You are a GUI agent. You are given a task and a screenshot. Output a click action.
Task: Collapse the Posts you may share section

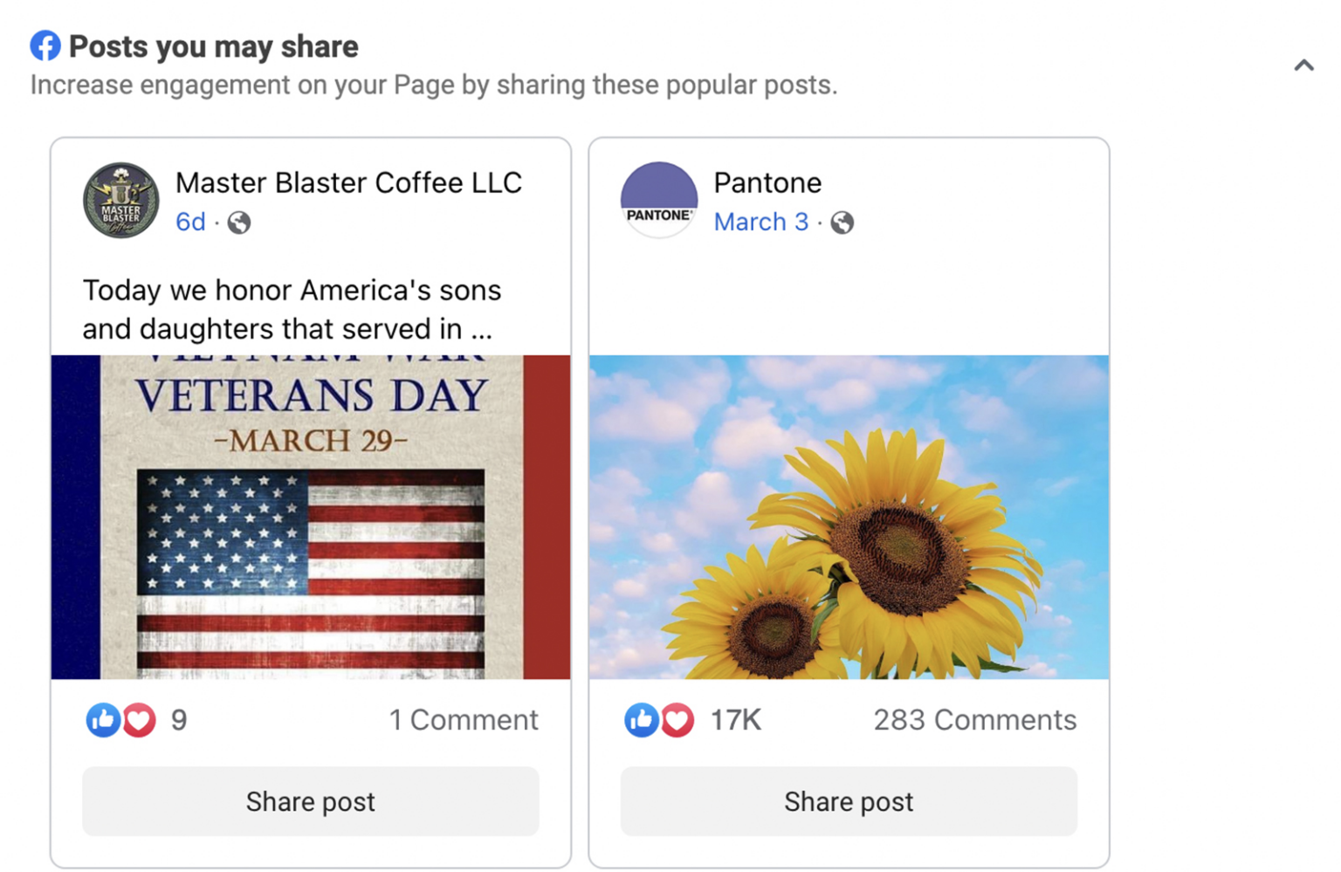[x=1303, y=65]
